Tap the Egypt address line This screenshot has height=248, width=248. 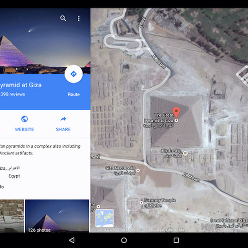coord(14,176)
